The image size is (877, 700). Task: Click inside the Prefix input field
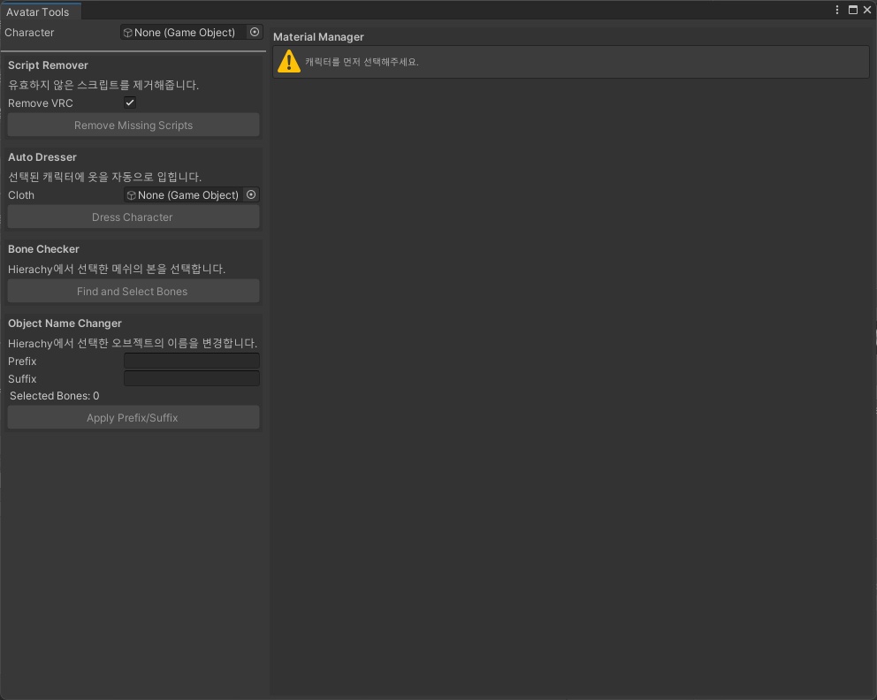[191, 361]
